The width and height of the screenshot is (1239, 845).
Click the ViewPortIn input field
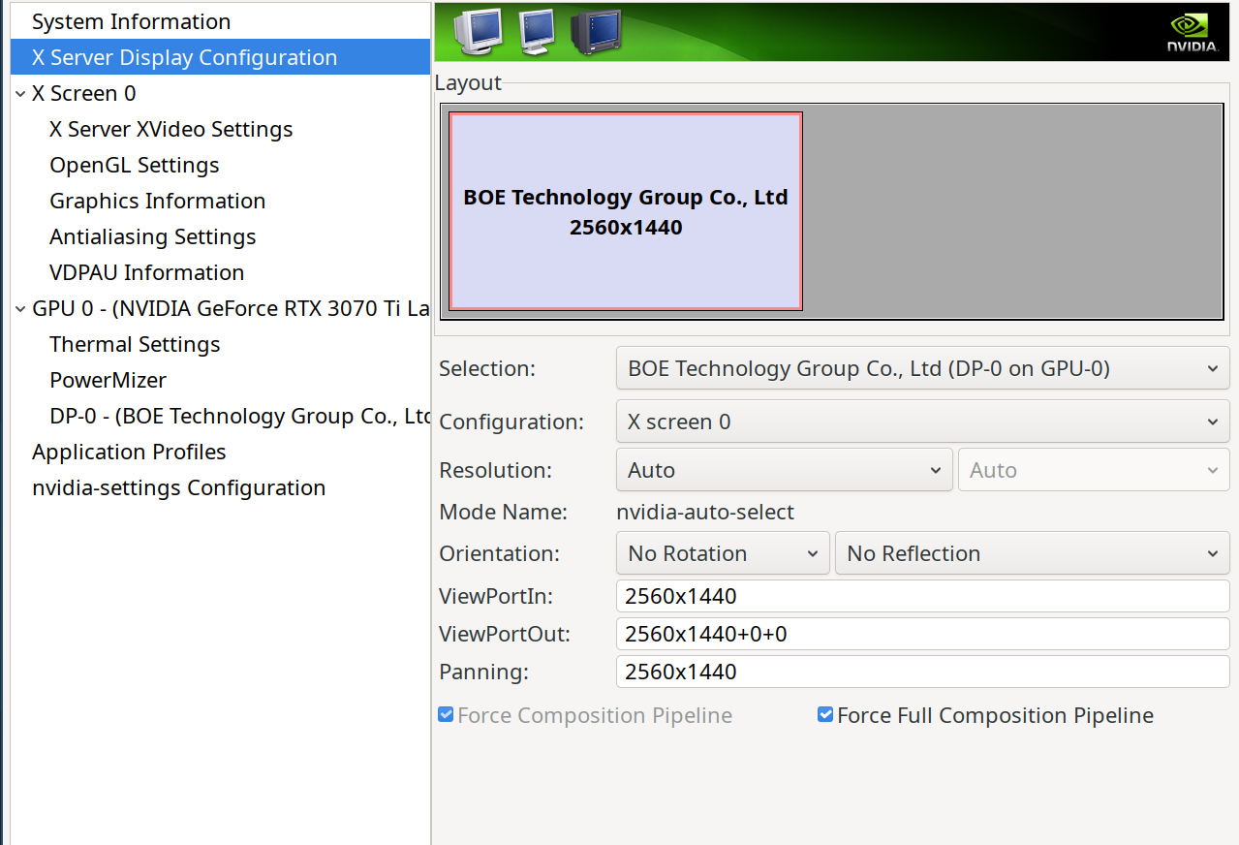click(923, 596)
